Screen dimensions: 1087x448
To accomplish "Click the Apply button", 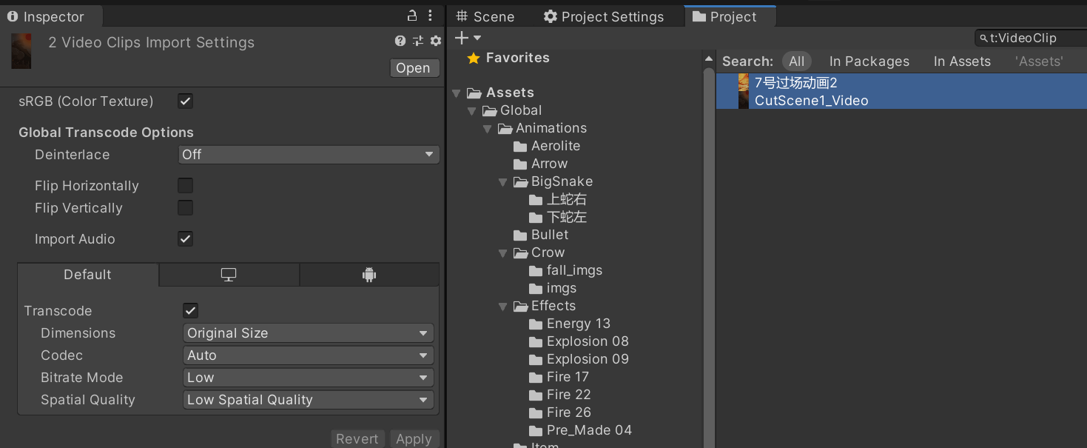I will (x=414, y=439).
